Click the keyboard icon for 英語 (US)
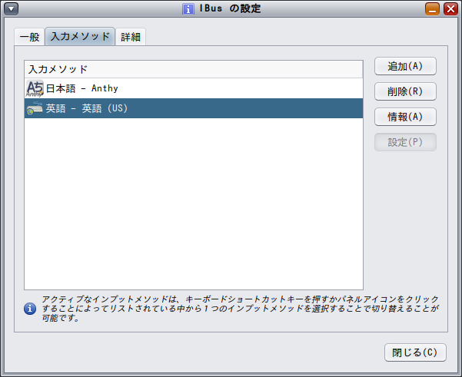 tap(35, 108)
